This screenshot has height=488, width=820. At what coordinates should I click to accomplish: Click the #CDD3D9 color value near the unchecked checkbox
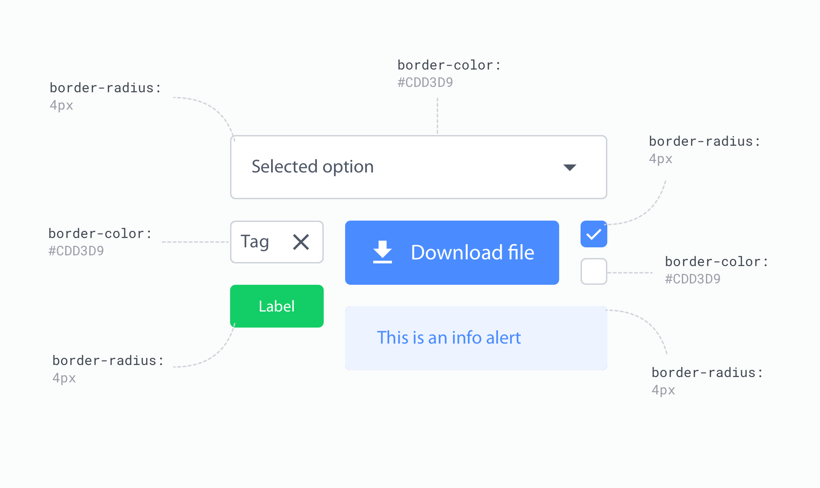point(692,278)
